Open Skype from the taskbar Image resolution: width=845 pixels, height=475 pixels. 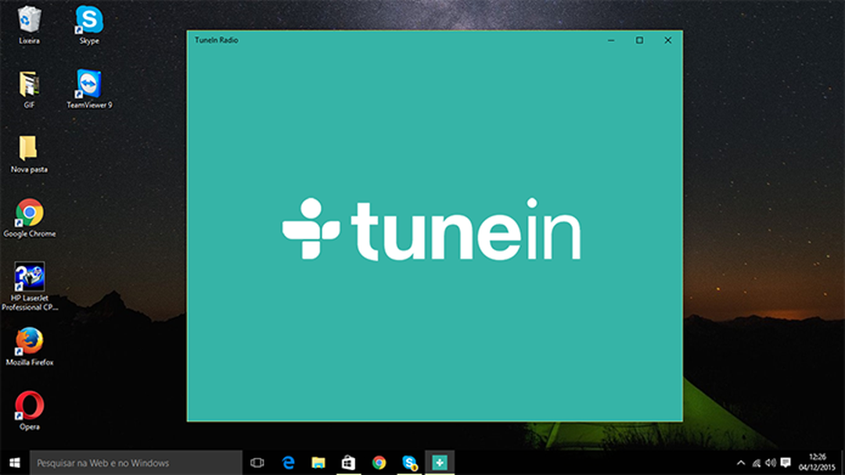tap(409, 462)
